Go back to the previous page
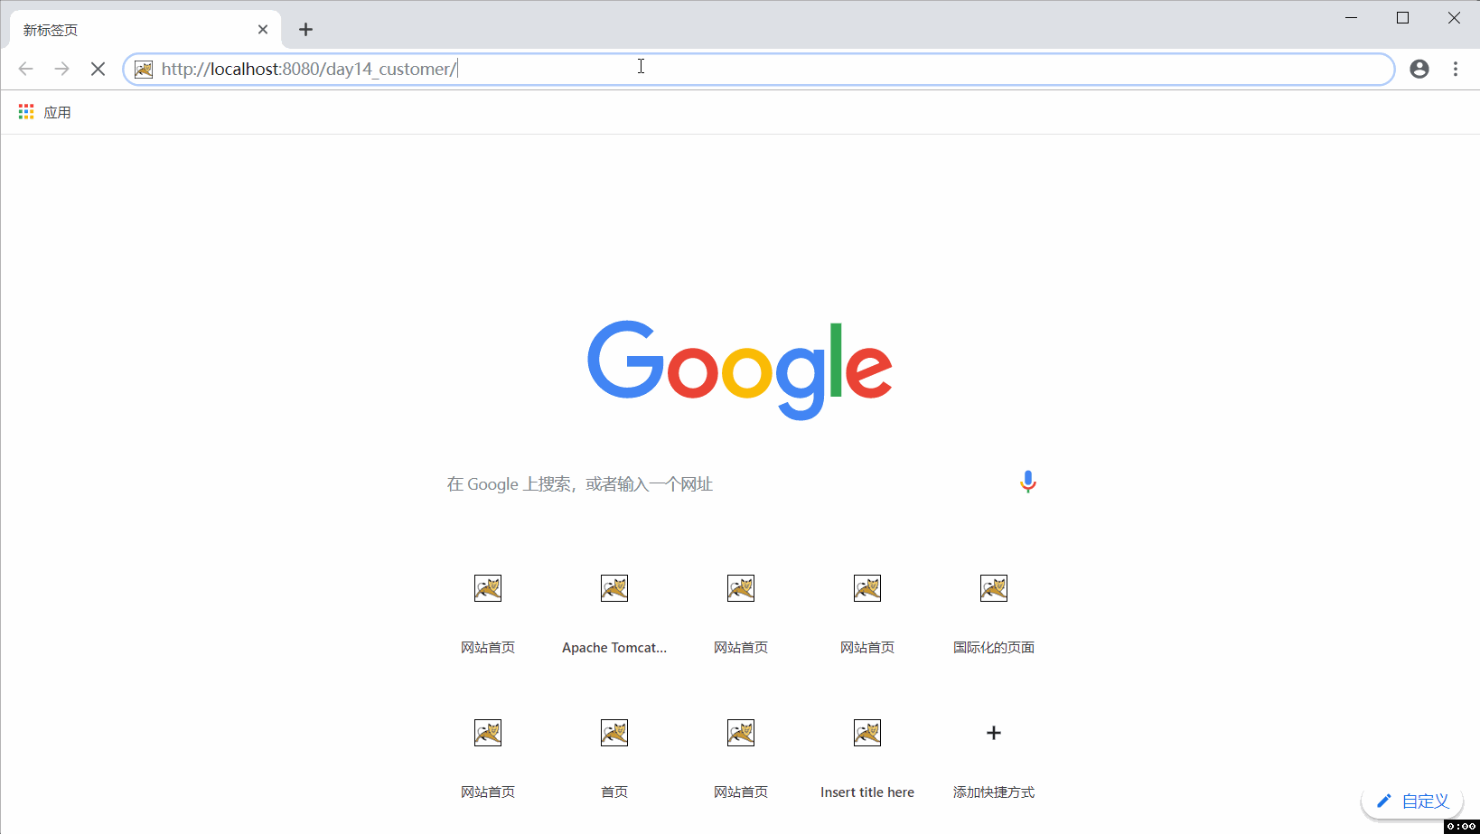Viewport: 1480px width, 834px height. [x=26, y=69]
